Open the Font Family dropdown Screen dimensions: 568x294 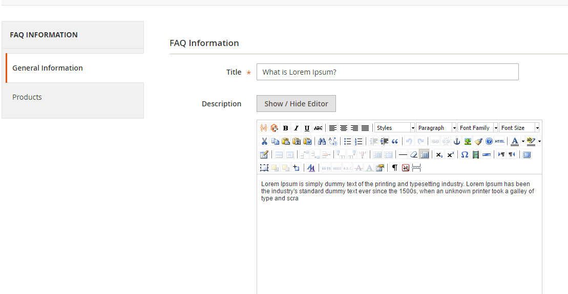(x=478, y=128)
